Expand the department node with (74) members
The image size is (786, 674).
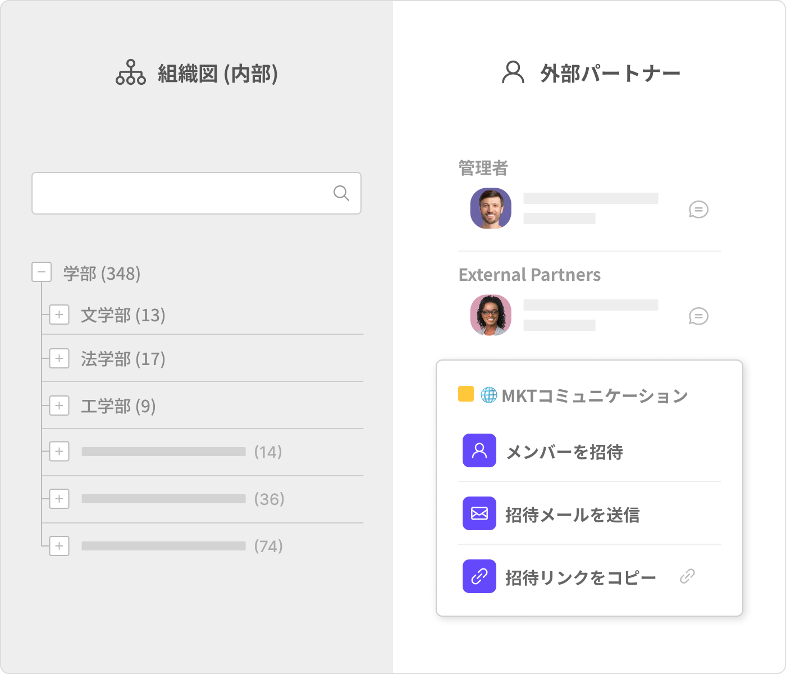coord(59,546)
